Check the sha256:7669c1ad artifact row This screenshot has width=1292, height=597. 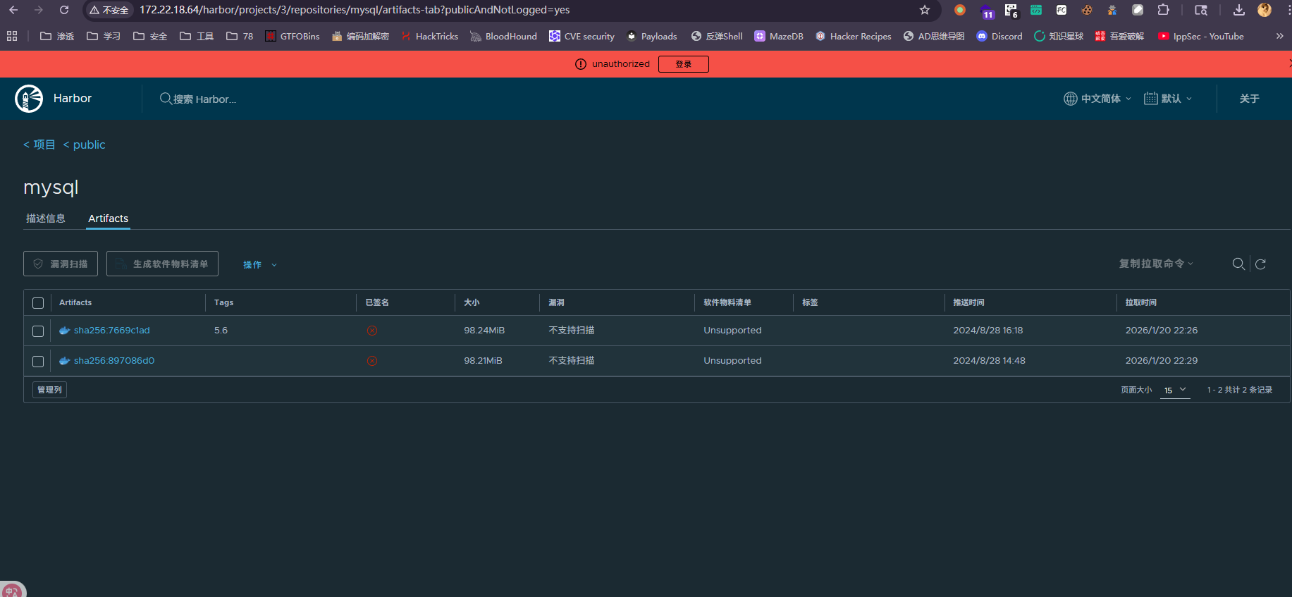tap(38, 331)
